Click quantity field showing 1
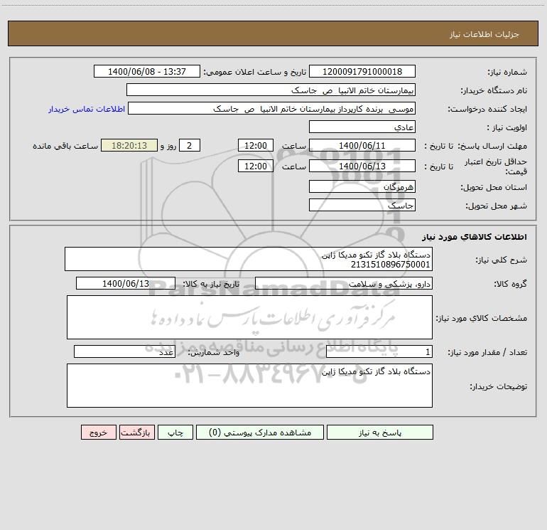Viewport: 547px width, 530px height. point(379,352)
